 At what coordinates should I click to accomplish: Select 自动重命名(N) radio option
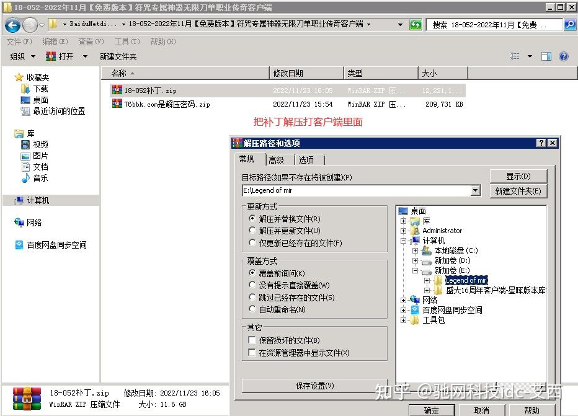pos(252,309)
